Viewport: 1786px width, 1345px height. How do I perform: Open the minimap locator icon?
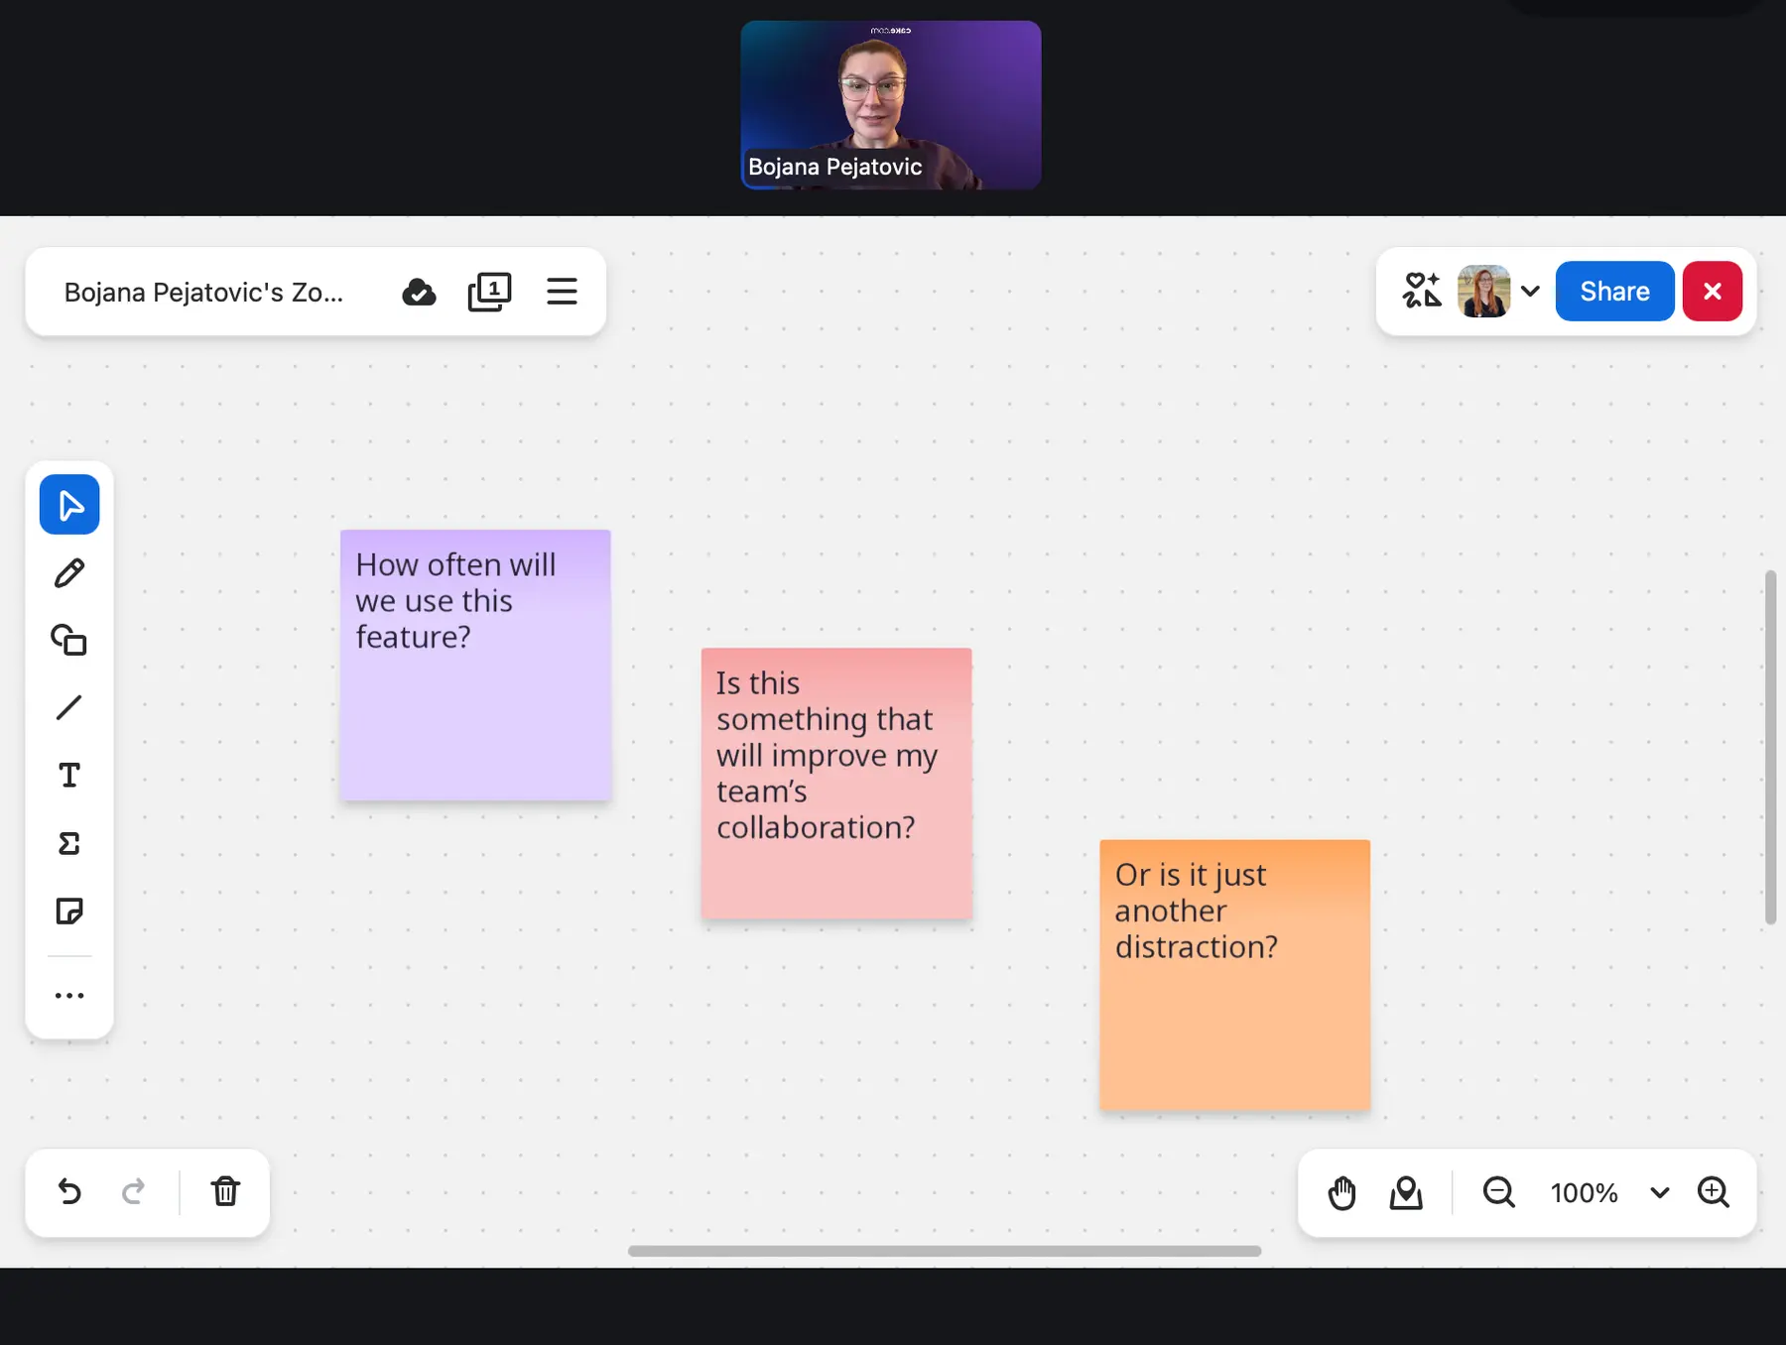(1406, 1192)
